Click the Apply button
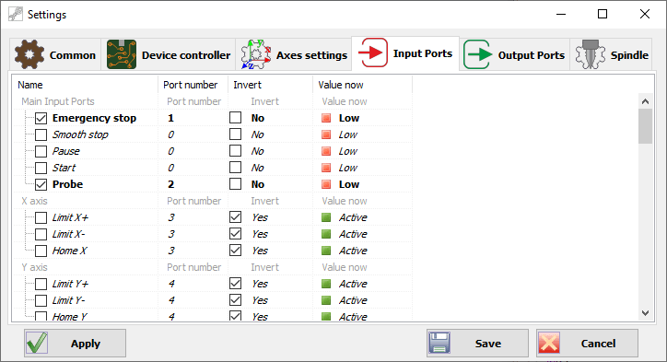 pos(75,343)
